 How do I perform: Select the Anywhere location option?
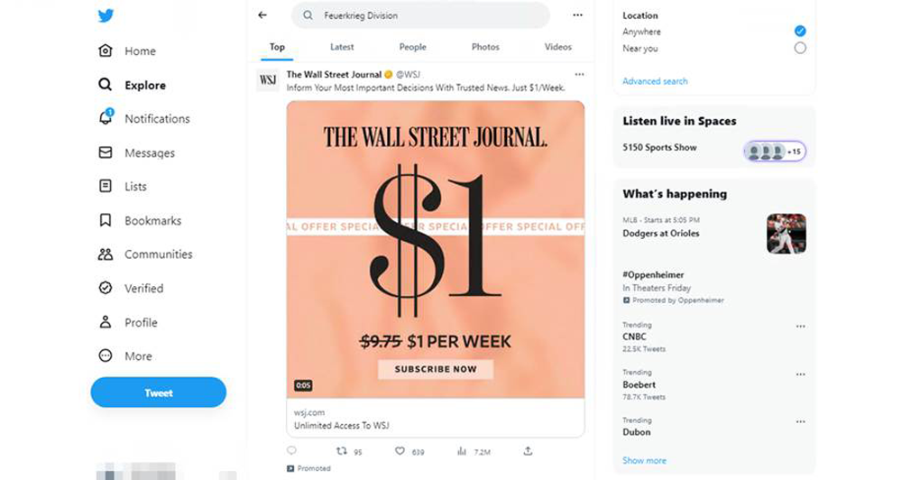pos(800,31)
